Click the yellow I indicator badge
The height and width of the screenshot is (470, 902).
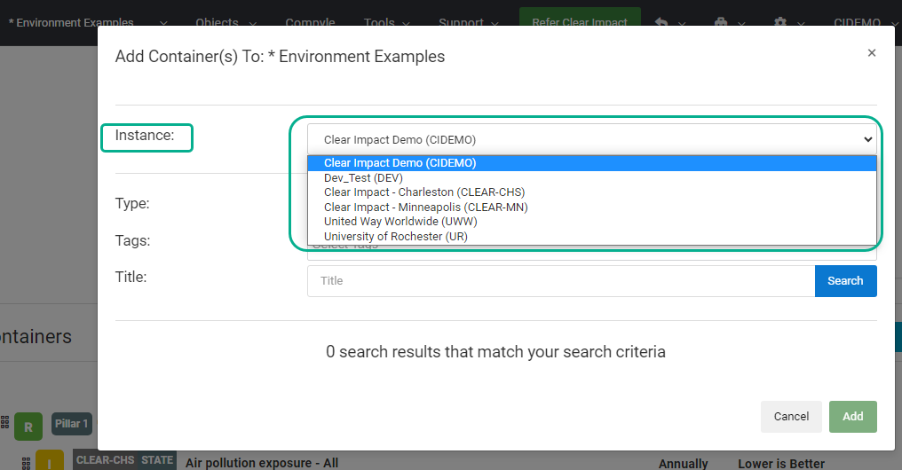tap(50, 460)
